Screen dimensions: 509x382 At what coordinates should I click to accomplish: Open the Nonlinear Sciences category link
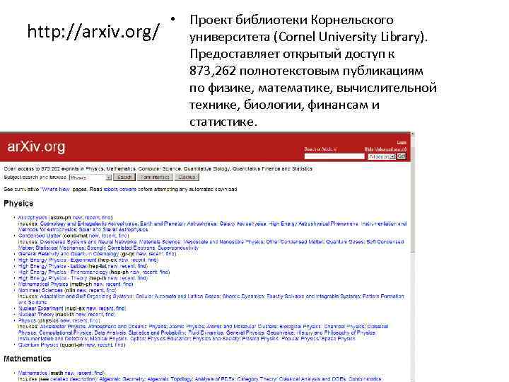[40, 290]
